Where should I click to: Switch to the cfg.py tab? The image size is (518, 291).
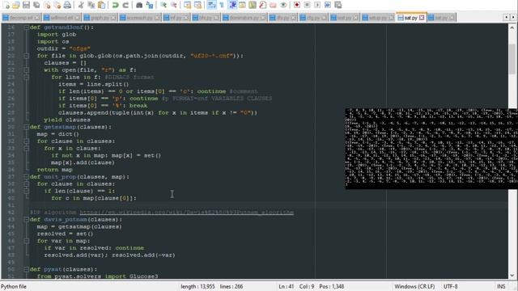pyautogui.click(x=312, y=18)
